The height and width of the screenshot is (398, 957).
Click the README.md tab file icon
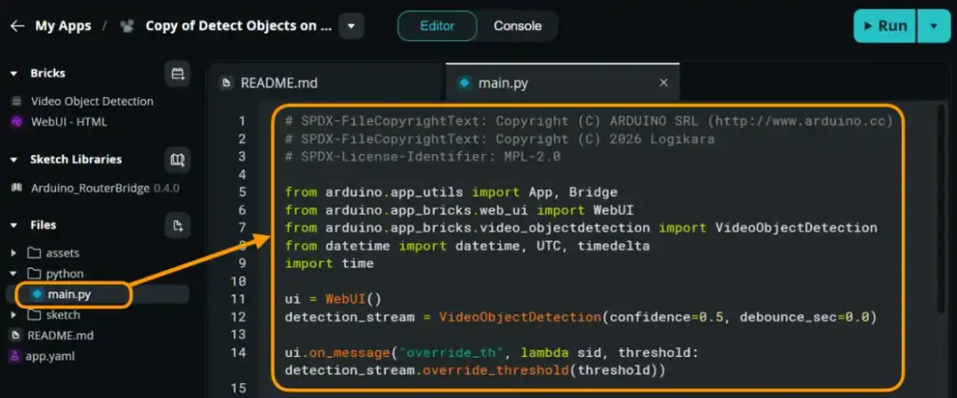coord(228,83)
